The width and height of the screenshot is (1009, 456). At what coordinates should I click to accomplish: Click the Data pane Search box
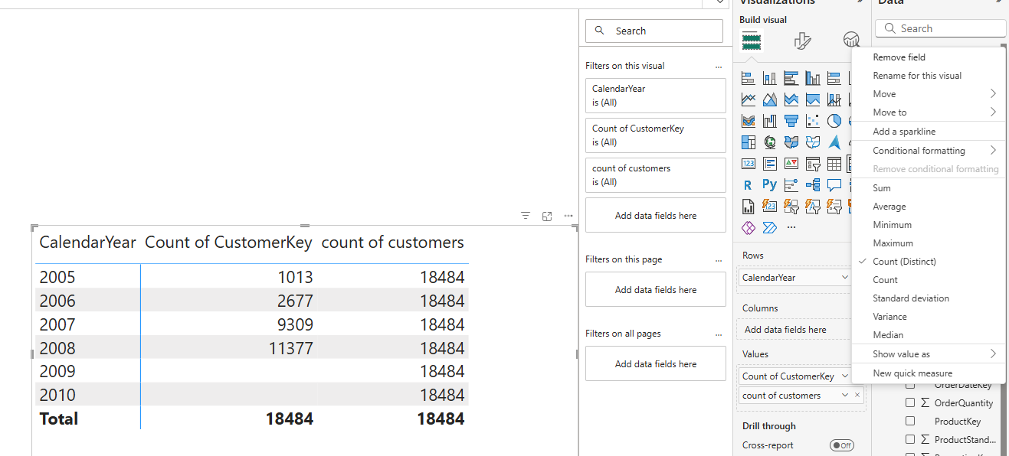(x=941, y=28)
